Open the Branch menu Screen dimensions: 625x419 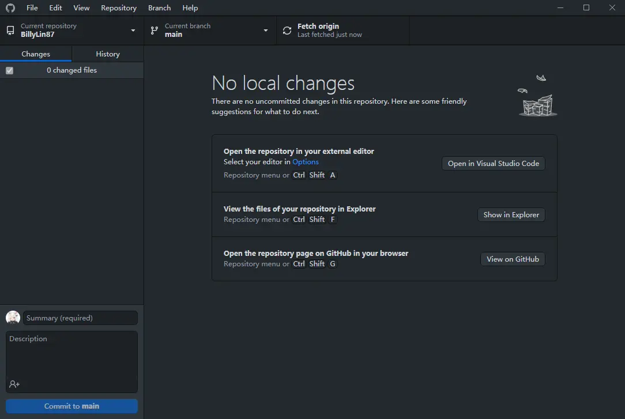click(159, 7)
